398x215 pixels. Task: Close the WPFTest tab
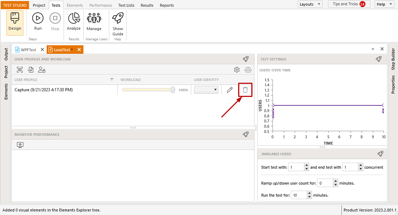(42, 50)
